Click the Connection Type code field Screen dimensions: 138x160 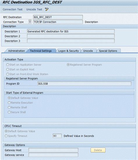point(30,22)
